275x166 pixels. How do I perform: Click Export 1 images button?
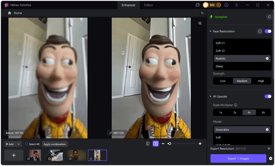coord(238,159)
